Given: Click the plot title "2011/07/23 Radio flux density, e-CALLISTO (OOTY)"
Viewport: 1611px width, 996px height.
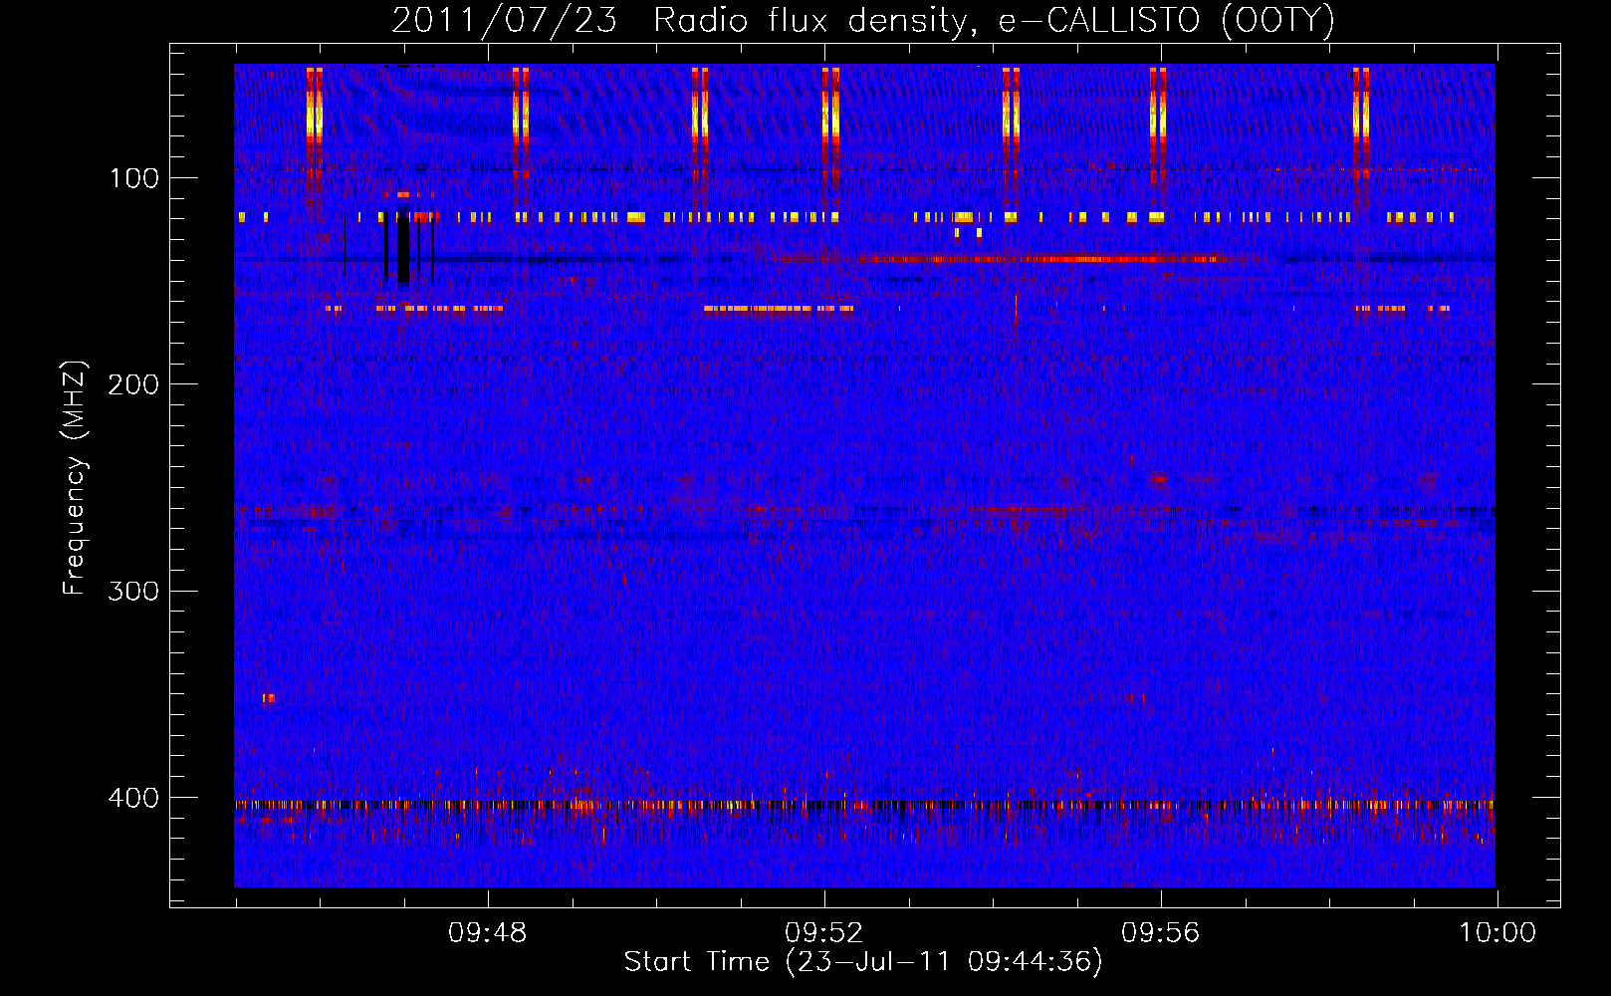Looking at the screenshot, I should 862,20.
